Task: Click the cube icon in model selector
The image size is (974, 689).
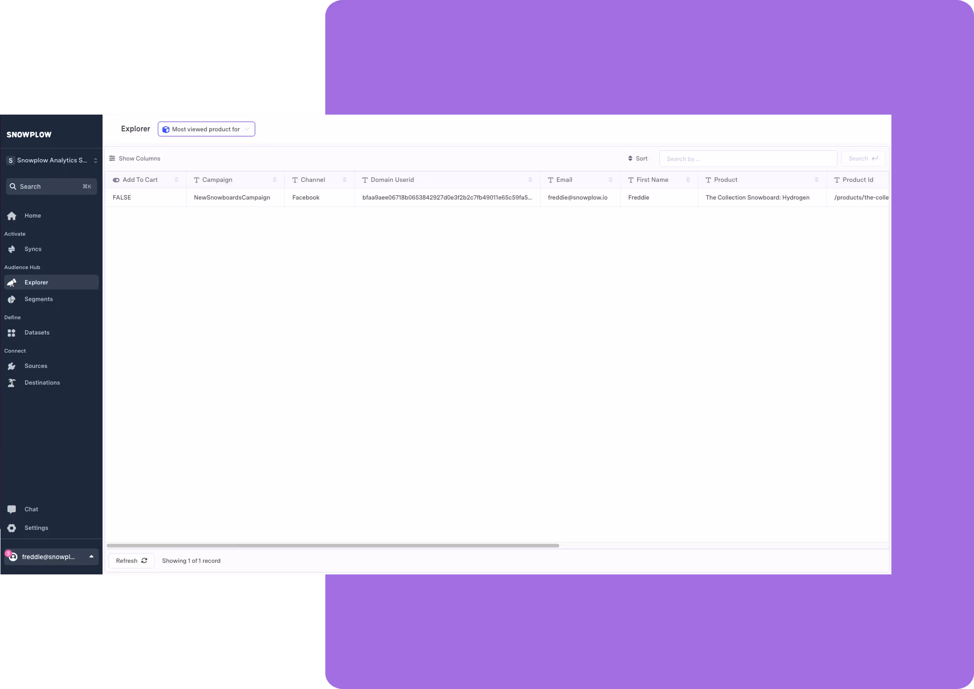Action: pos(166,129)
